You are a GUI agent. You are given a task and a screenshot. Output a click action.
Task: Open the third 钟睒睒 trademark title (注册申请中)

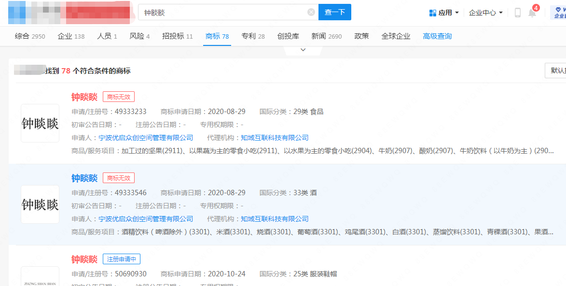(x=84, y=259)
